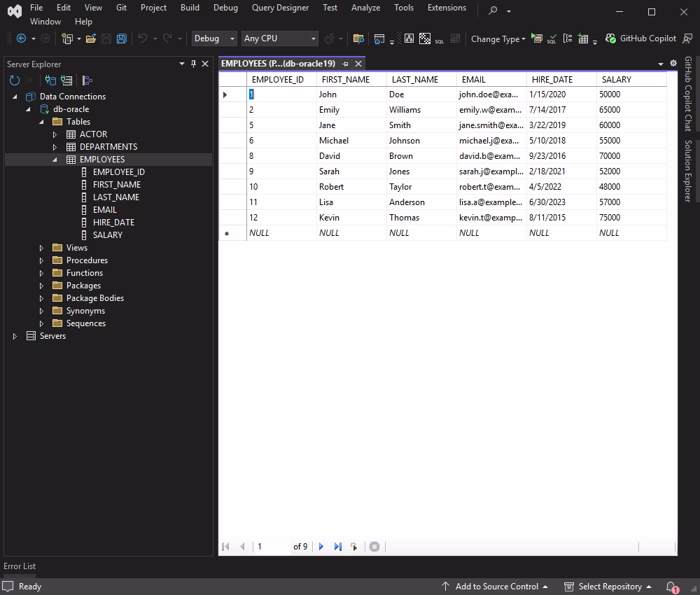Expand the Views folder
Screen dimensions: 700x595
(x=41, y=247)
